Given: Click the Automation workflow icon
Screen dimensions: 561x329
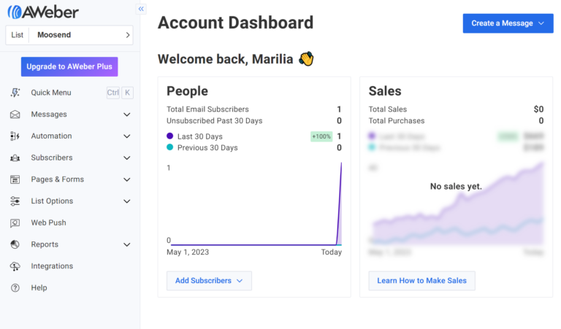Looking at the screenshot, I should (x=15, y=136).
